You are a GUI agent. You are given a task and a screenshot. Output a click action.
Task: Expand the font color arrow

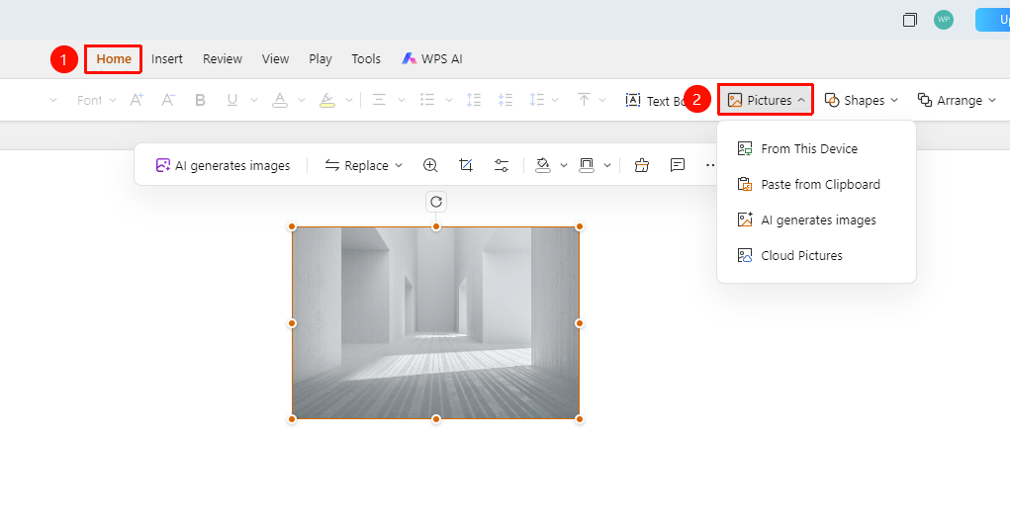[x=302, y=101]
